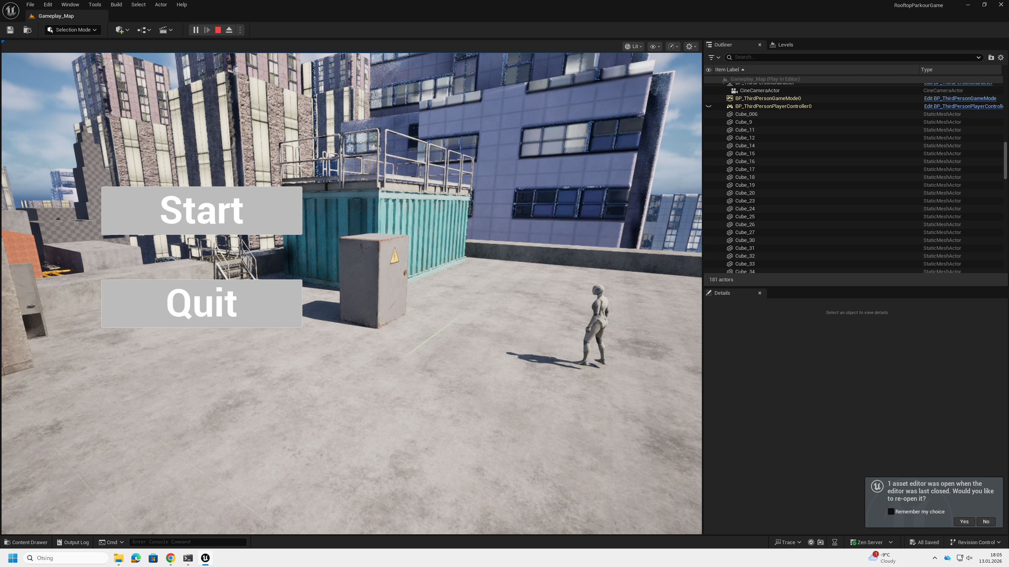Toggle the Outliner visibility column header eye

coord(709,70)
